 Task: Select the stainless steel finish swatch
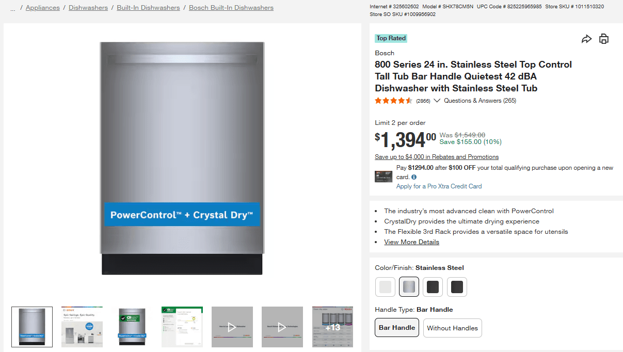(409, 287)
